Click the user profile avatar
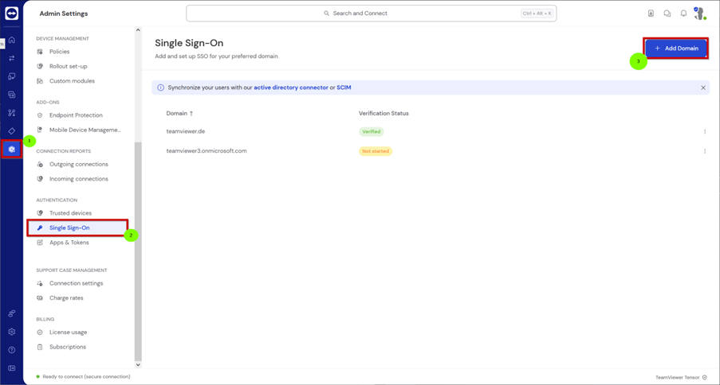The width and height of the screenshot is (720, 385). click(699, 14)
